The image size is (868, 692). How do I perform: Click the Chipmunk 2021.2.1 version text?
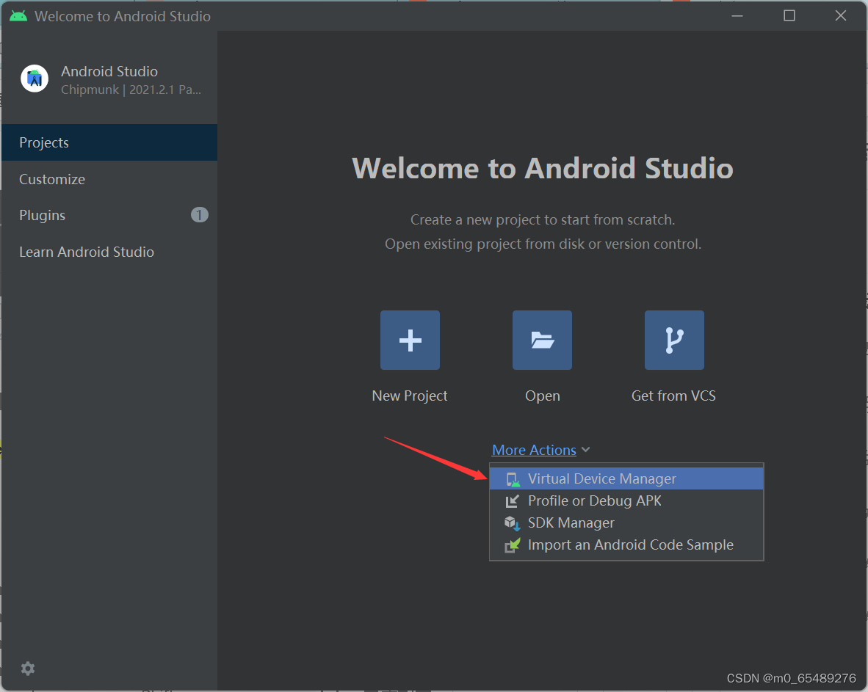[131, 90]
